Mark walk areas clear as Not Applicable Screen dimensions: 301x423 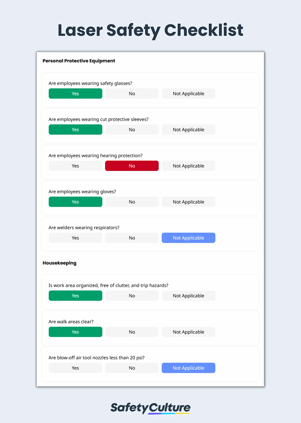pos(188,332)
